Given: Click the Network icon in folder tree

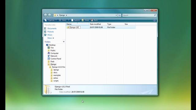Looking at the screenshot, I should click(x=49, y=56).
